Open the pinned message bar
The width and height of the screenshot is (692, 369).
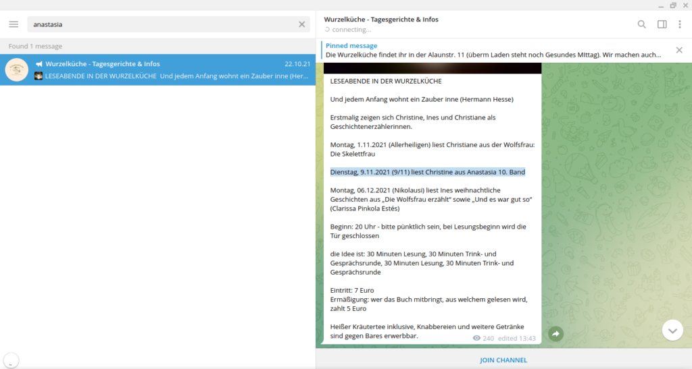(x=493, y=50)
